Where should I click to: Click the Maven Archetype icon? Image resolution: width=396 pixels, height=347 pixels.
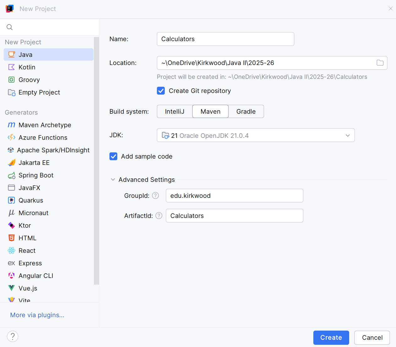[12, 125]
